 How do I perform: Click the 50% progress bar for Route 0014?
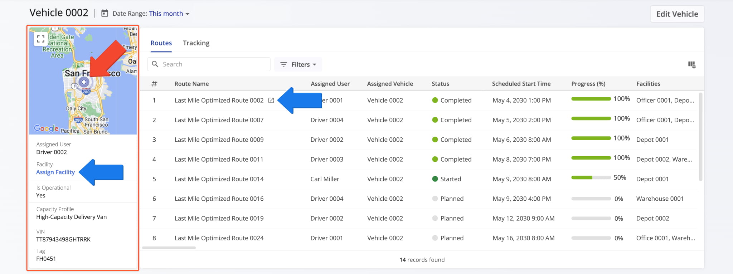point(591,178)
